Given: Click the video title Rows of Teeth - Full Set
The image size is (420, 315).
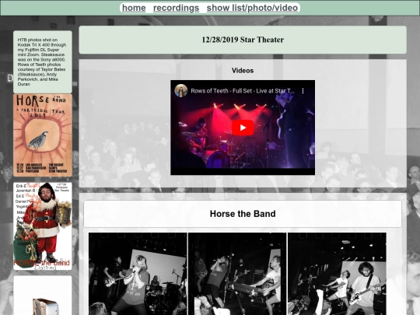Looking at the screenshot, I should (243, 91).
